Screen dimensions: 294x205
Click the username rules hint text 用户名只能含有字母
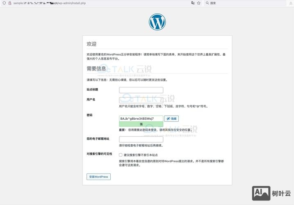tap(164, 106)
